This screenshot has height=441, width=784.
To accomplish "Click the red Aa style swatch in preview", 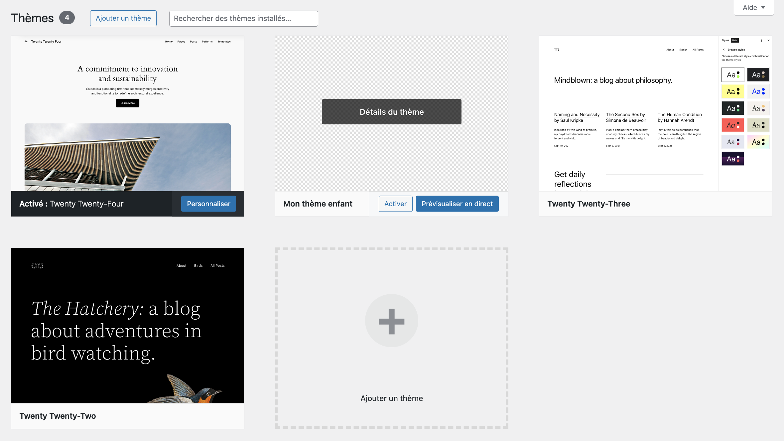I will 732,125.
